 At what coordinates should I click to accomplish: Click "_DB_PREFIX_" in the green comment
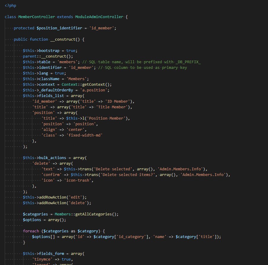click(188, 62)
